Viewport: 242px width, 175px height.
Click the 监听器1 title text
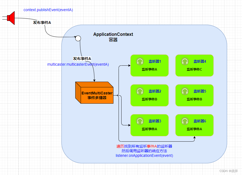coord(155,61)
